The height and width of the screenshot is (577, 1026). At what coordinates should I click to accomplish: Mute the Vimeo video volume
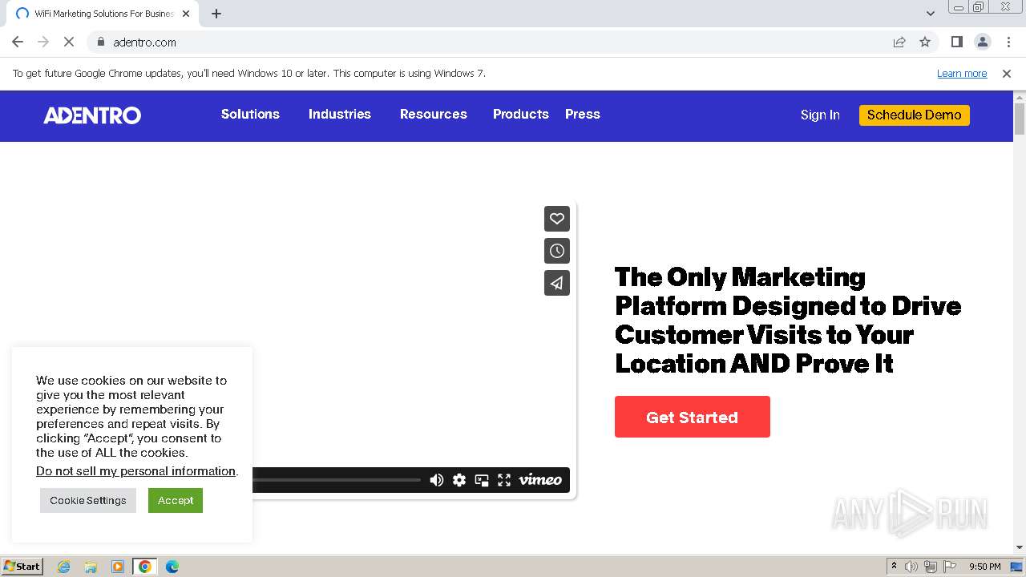437,480
